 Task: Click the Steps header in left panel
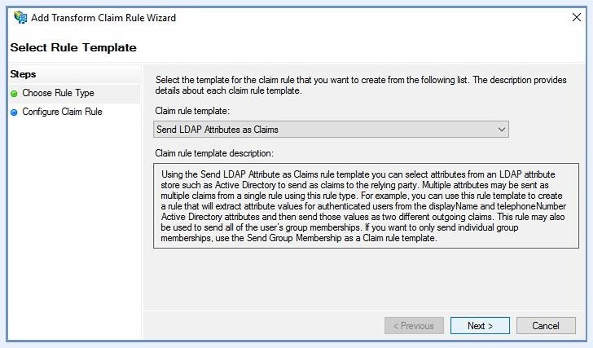[x=24, y=74]
